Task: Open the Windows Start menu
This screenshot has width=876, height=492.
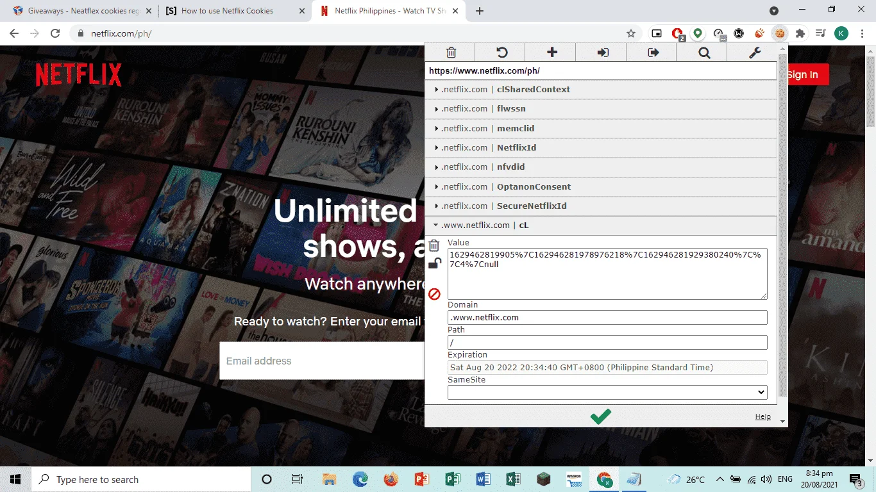Action: tap(15, 479)
